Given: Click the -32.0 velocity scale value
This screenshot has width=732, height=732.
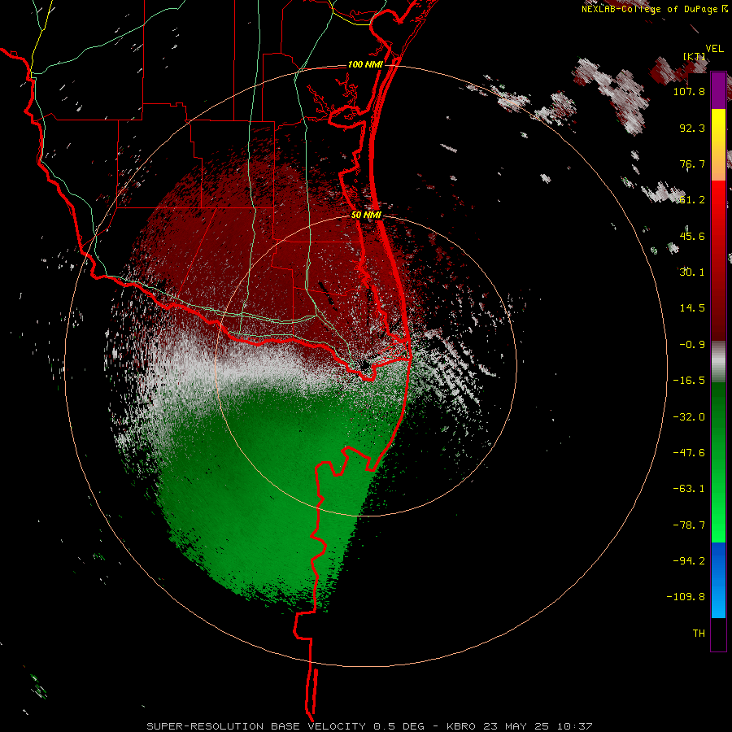Looking at the screenshot, I should [x=689, y=417].
